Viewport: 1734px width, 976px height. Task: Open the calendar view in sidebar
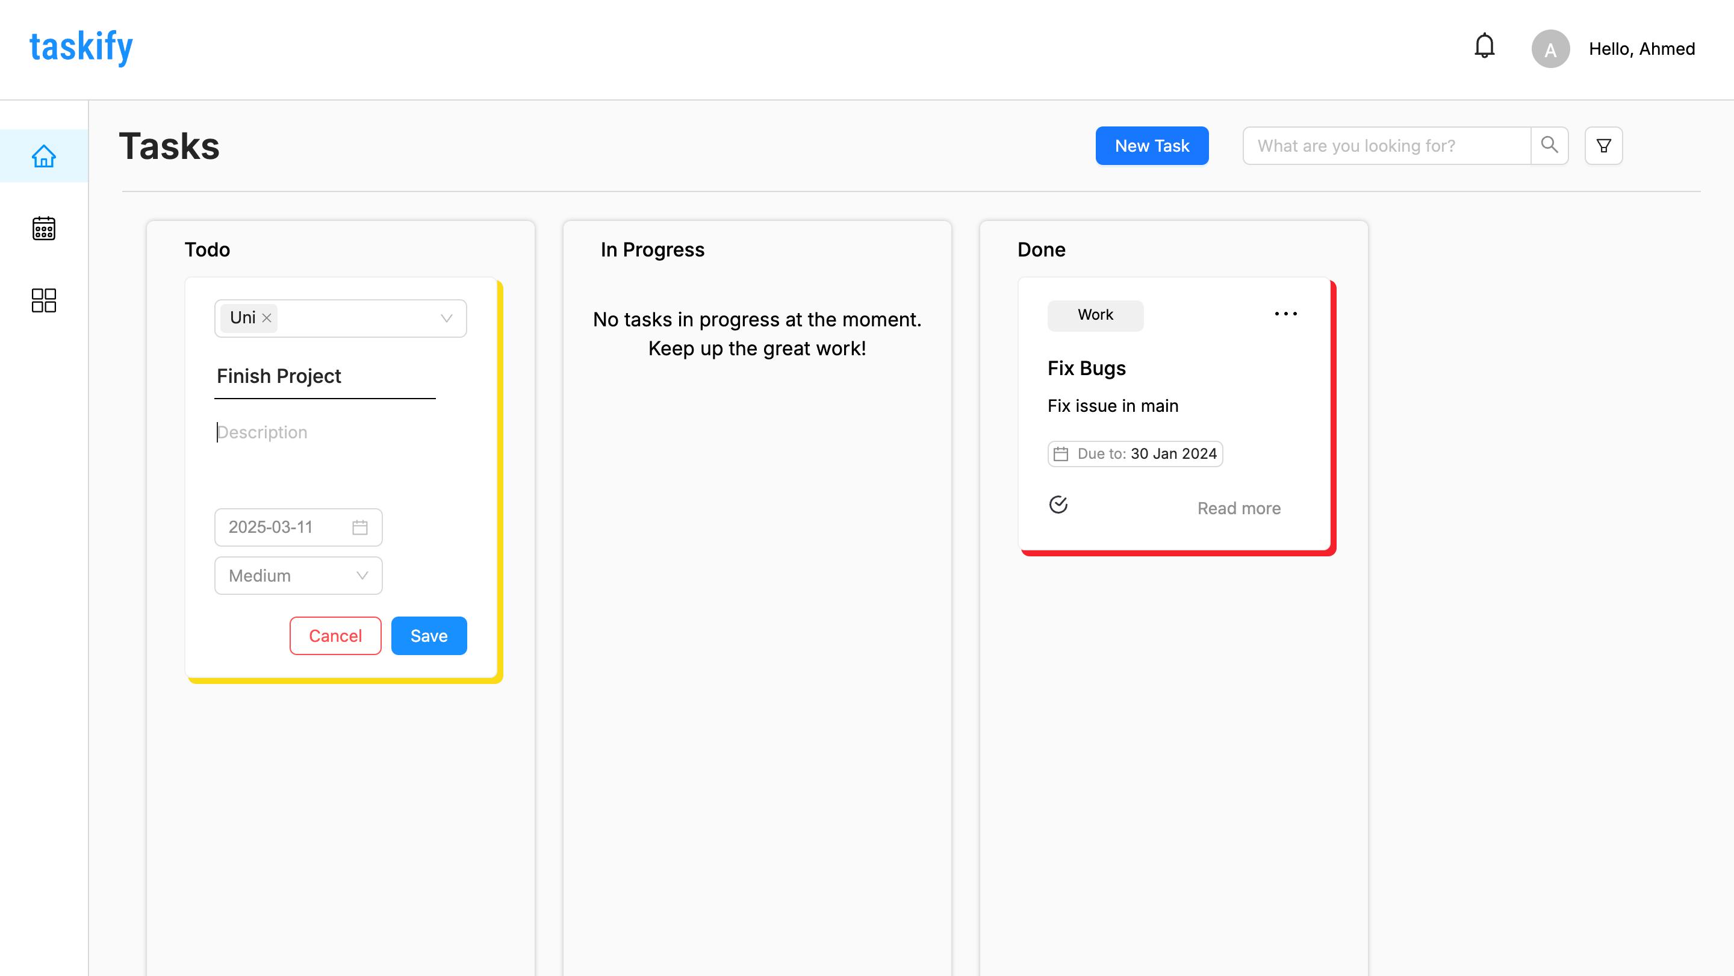pos(44,228)
